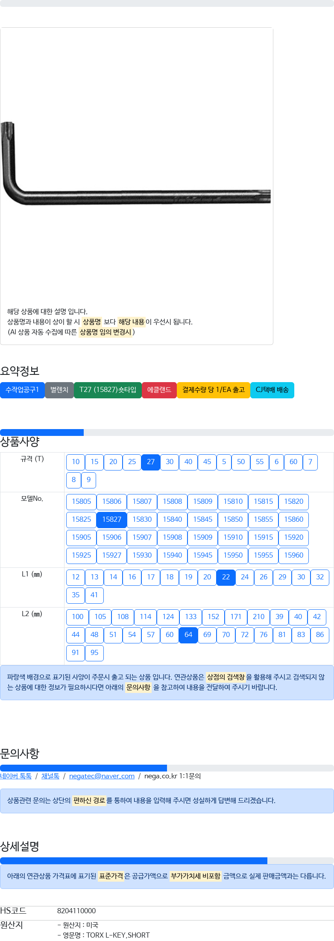Select L2 value 95 option
Screen dimensions: 334x941
(94, 653)
